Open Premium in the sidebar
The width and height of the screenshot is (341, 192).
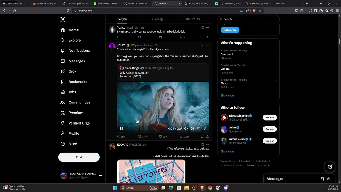(x=72, y=113)
